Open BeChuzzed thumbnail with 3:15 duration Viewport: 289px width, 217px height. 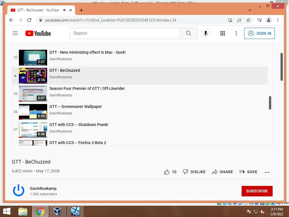33,76
